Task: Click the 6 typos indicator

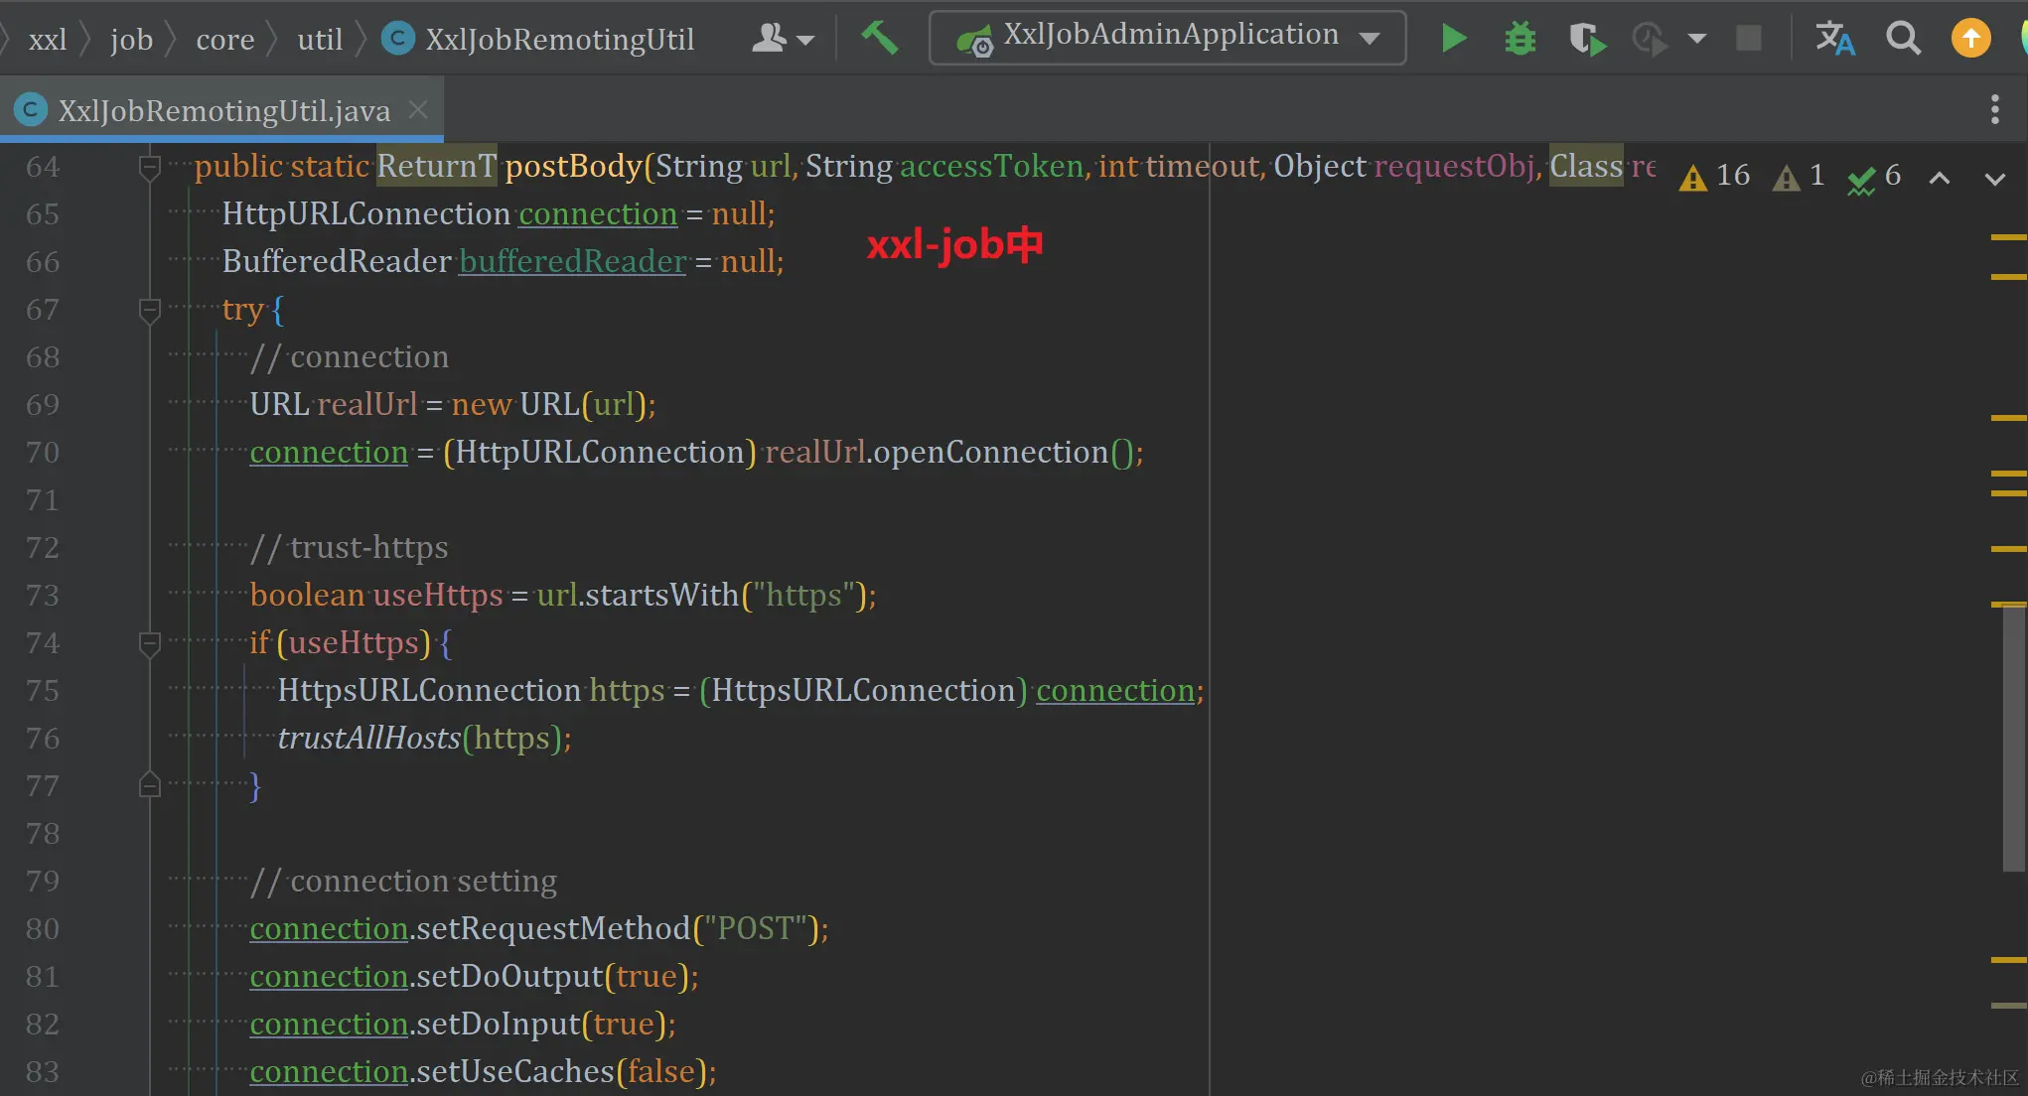Action: click(x=1874, y=176)
